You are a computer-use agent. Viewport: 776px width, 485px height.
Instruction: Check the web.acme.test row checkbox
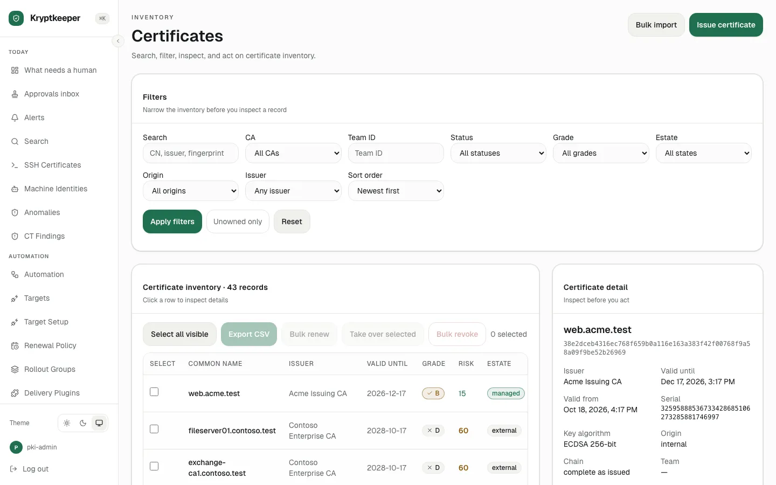point(154,392)
